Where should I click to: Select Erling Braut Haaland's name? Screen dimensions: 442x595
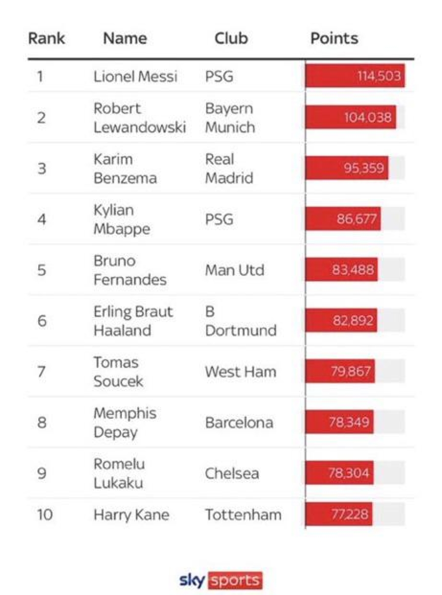coord(133,321)
